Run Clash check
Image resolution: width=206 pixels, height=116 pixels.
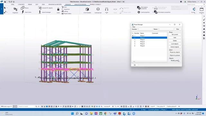click(x=26, y=12)
